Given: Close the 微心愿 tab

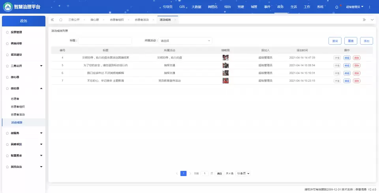Looking at the screenshot, I should point(103,20).
